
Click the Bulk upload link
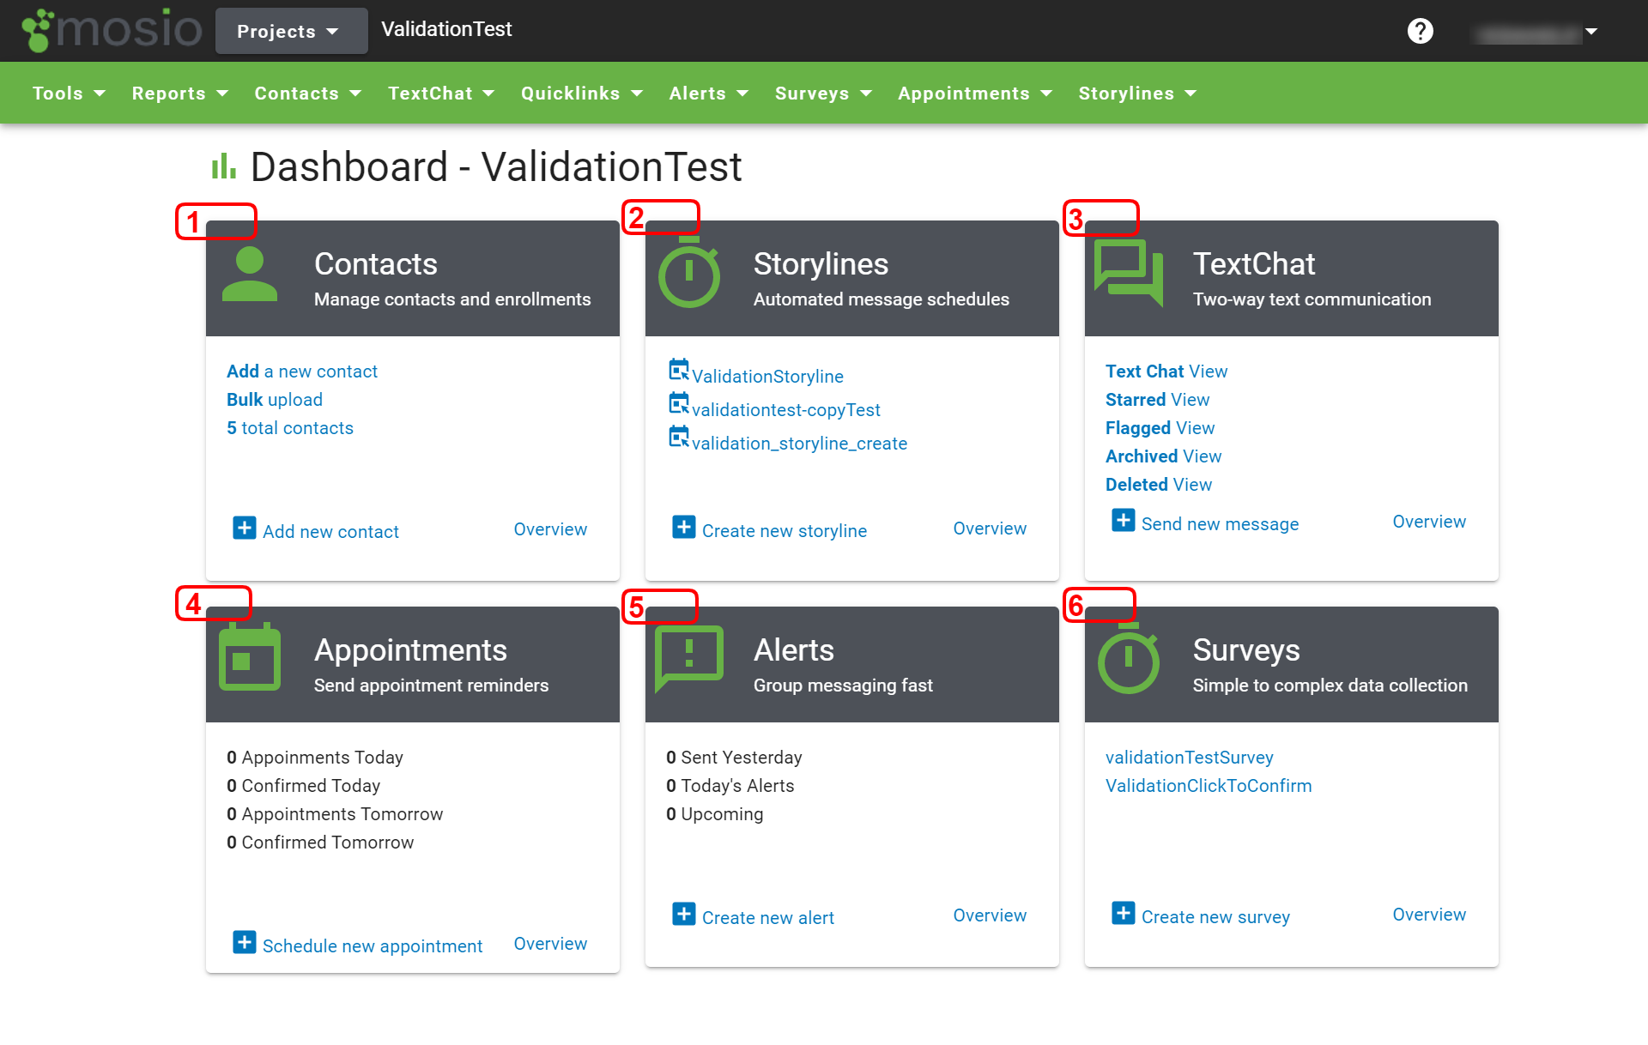(x=275, y=400)
